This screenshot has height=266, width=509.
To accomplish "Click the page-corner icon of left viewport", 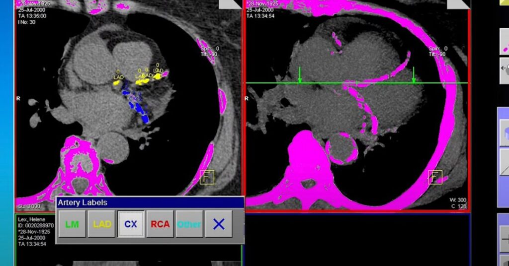I will [230, 3].
